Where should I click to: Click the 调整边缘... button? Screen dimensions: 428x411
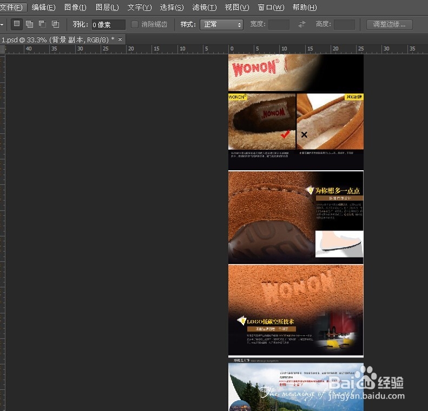[x=389, y=24]
